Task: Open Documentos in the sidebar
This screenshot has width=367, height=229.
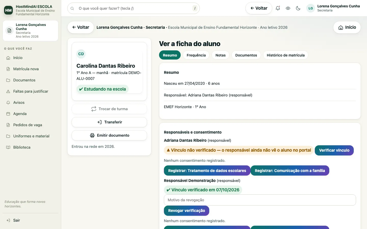Action: [x=31, y=80]
